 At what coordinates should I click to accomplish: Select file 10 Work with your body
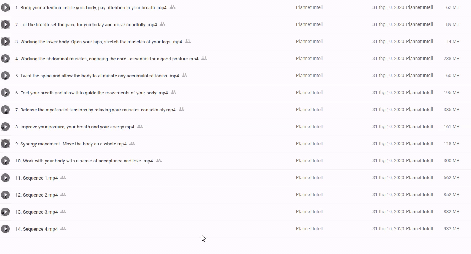click(x=84, y=161)
